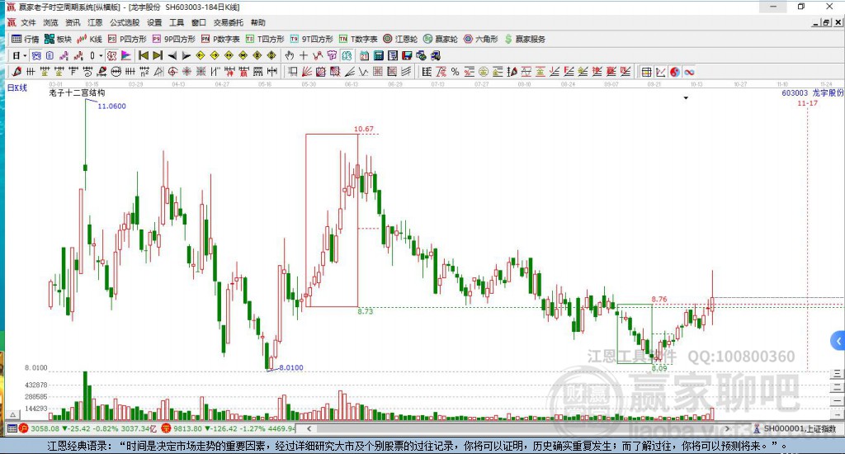Open the small black triangle dropdown above chart
Screen dimensions: 845x454
(x=686, y=98)
